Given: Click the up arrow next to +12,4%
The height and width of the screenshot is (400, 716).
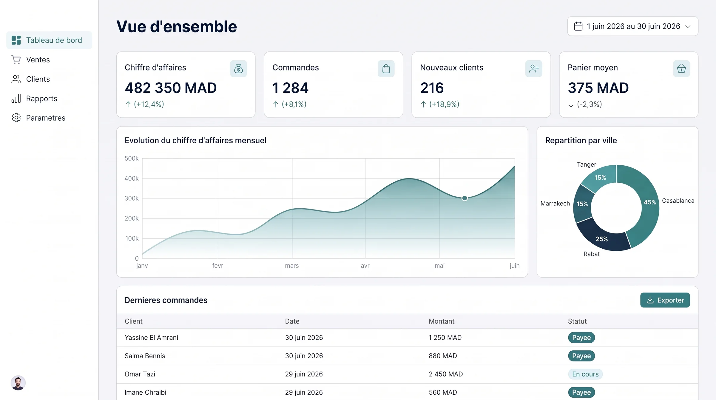Looking at the screenshot, I should coord(128,104).
